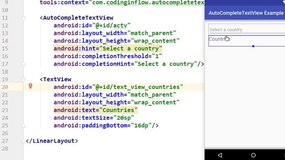Click the bottom resize handle of the selected TextView
The width and height of the screenshot is (285, 160).
pyautogui.click(x=253, y=46)
